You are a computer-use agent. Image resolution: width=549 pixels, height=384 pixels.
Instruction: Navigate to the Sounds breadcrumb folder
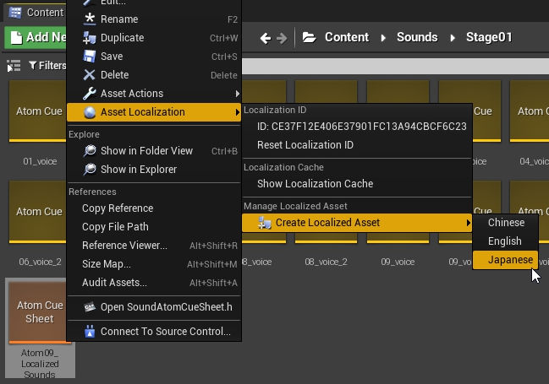(x=417, y=37)
